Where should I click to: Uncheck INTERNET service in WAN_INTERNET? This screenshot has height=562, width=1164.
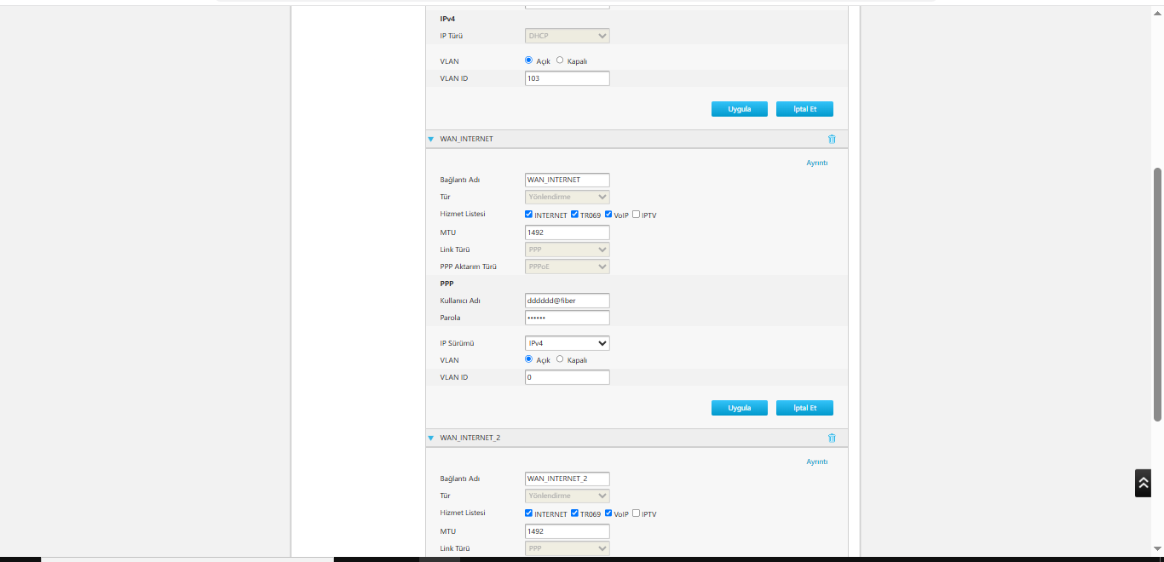[529, 215]
